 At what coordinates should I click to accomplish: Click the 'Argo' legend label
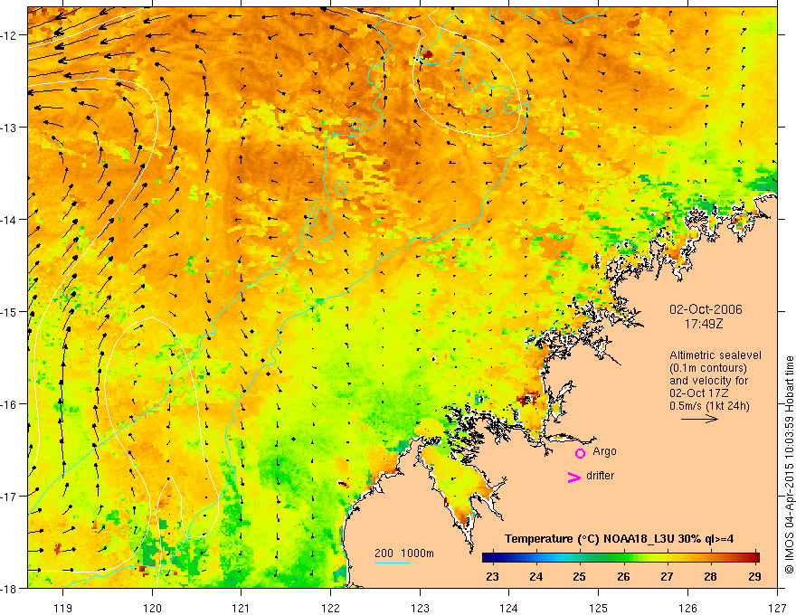[604, 451]
